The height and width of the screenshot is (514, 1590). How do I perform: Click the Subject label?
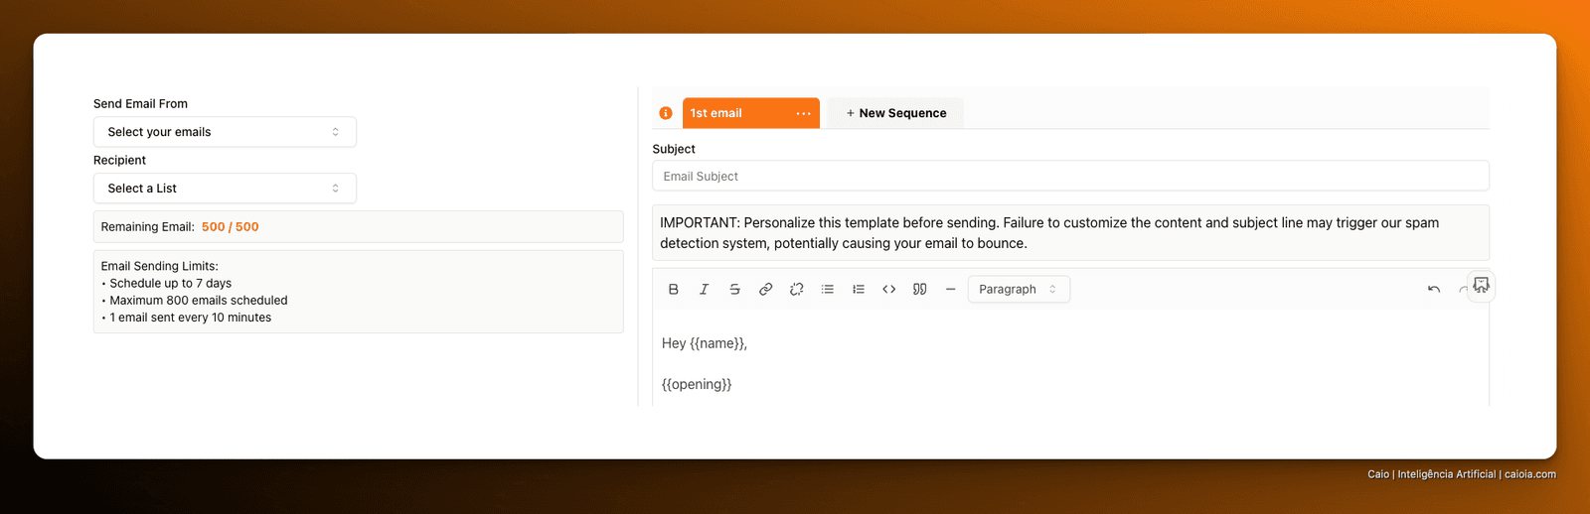tap(674, 149)
